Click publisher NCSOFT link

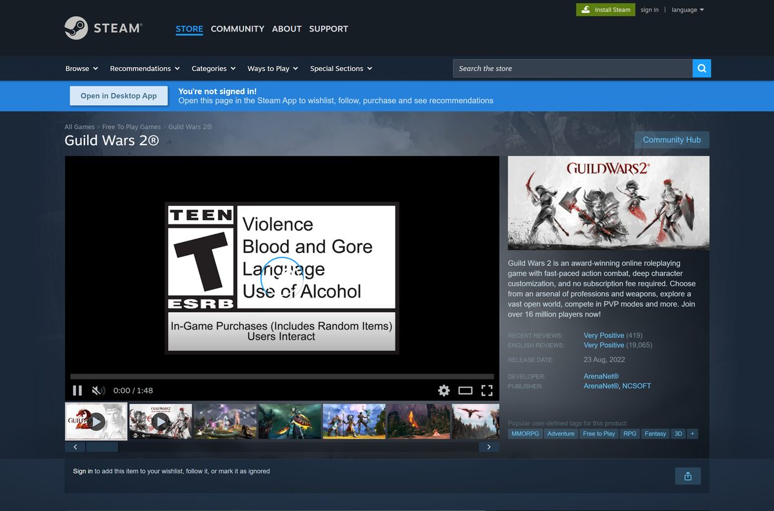pos(637,386)
